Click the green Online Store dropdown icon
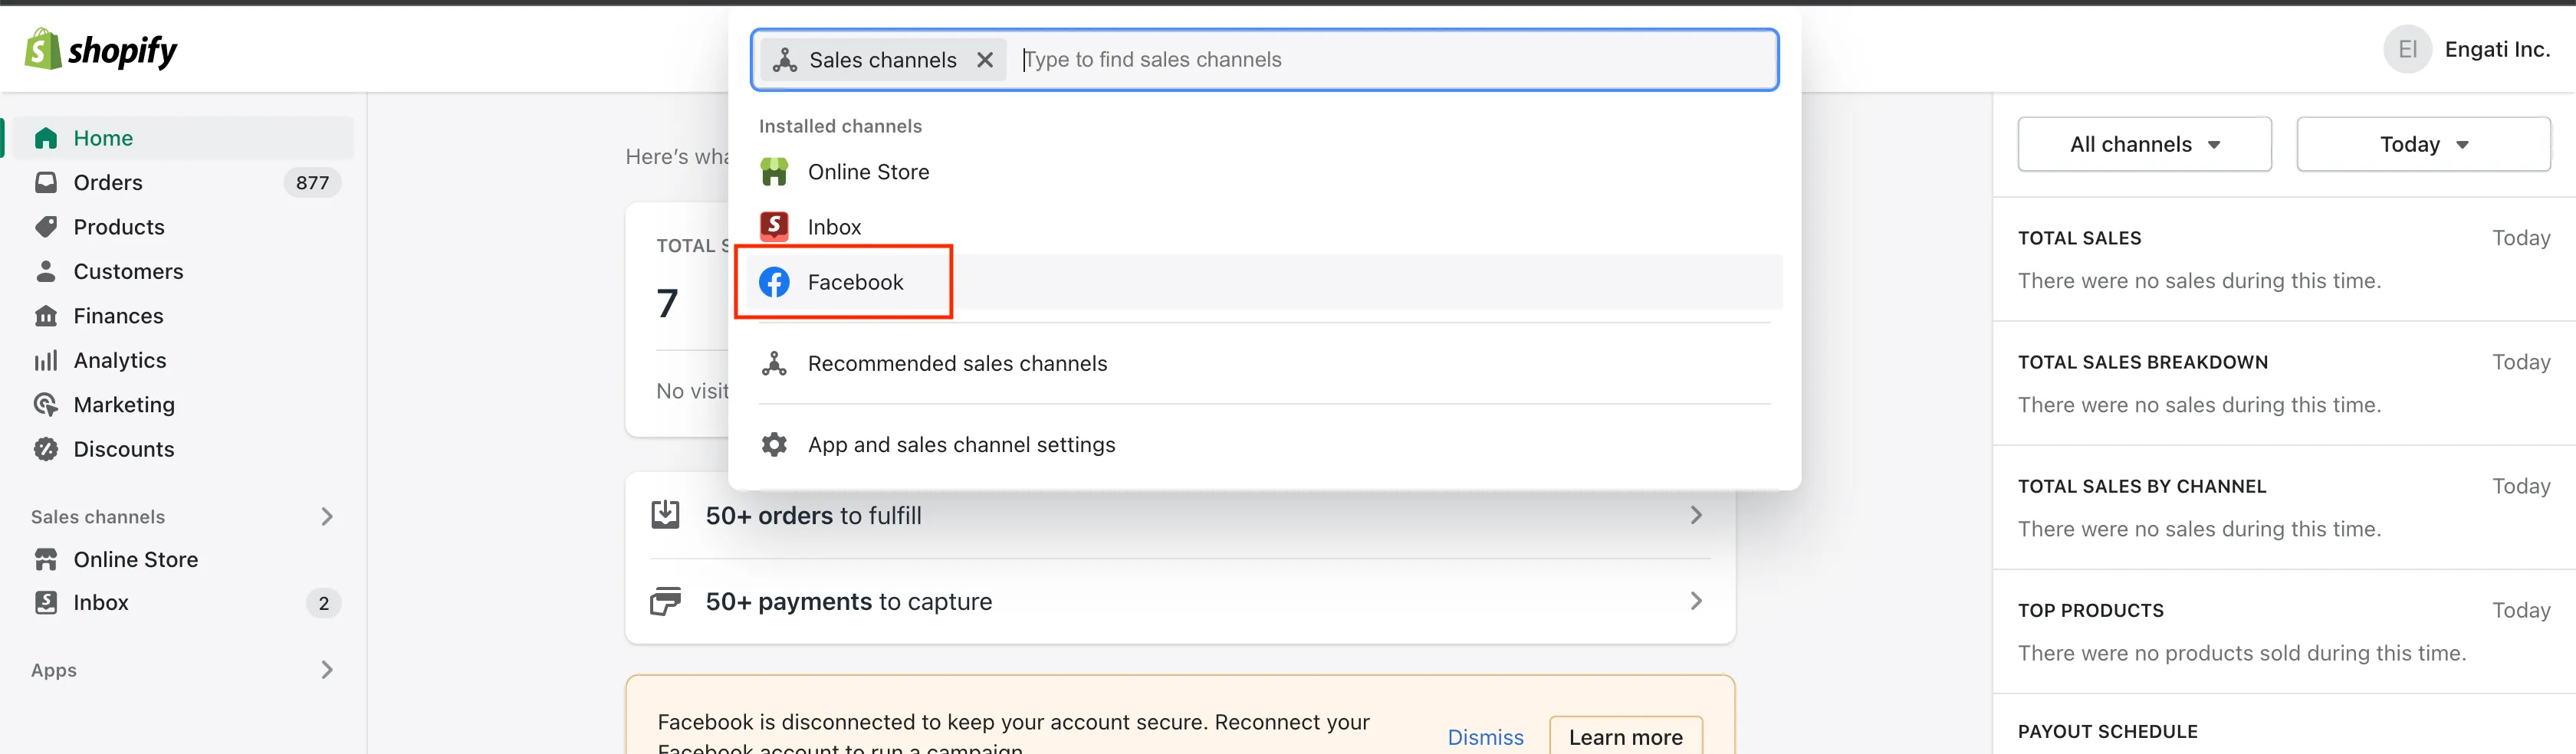2576x754 pixels. [774, 172]
